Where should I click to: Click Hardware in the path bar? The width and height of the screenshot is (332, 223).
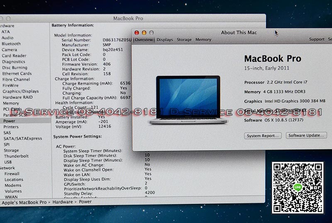point(63,202)
